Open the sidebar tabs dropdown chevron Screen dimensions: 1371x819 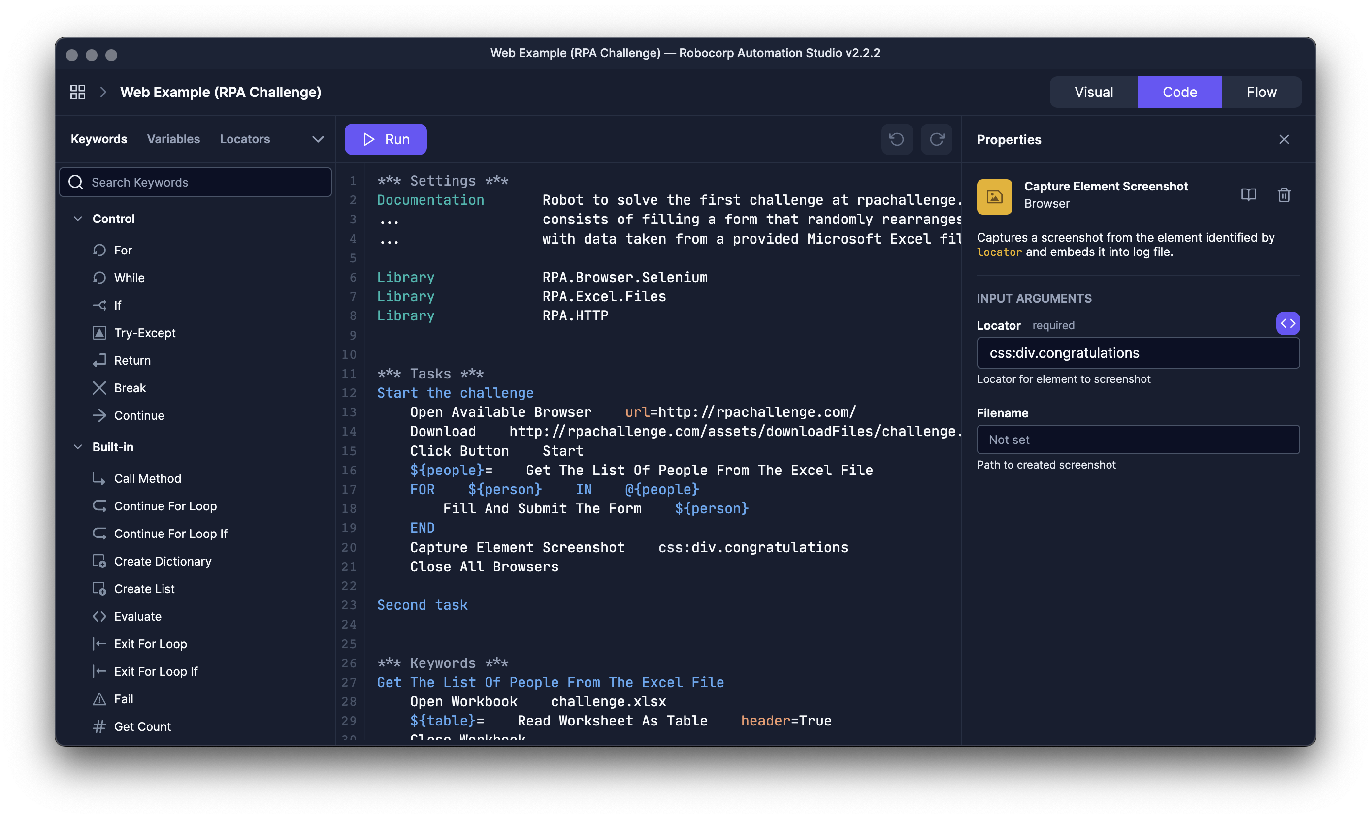pyautogui.click(x=318, y=139)
